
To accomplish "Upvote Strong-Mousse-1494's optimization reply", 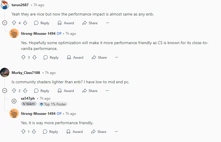I will pyautogui.click(x=23, y=57).
